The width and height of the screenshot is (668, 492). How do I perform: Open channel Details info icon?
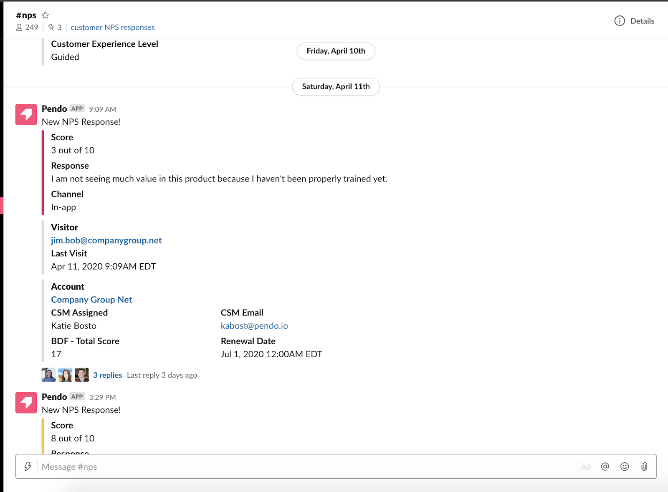tap(620, 21)
